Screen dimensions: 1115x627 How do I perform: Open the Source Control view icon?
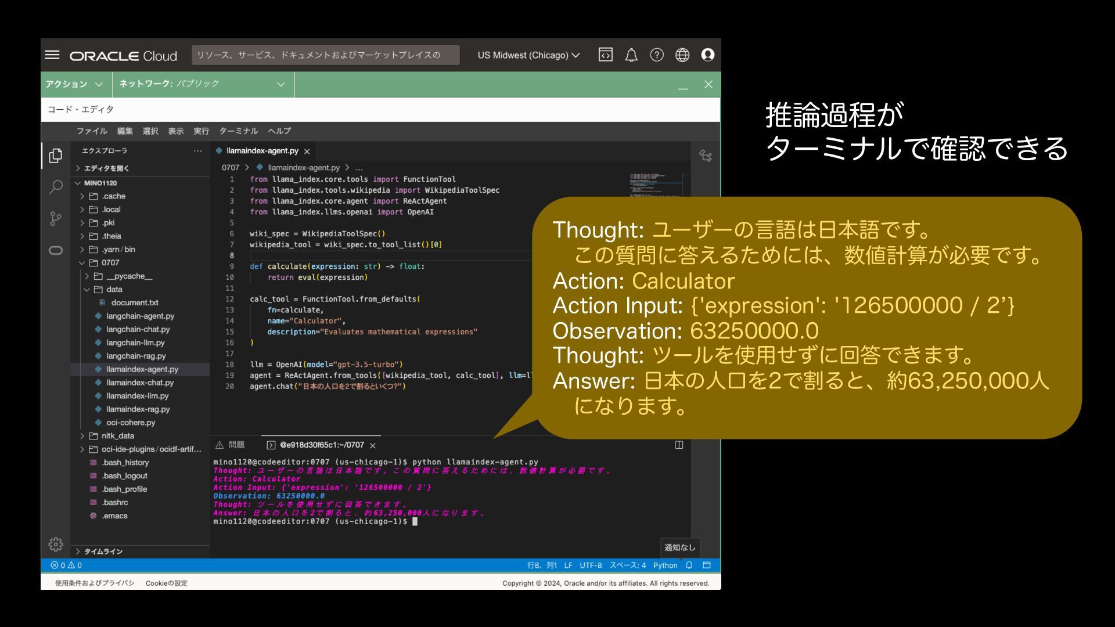56,218
